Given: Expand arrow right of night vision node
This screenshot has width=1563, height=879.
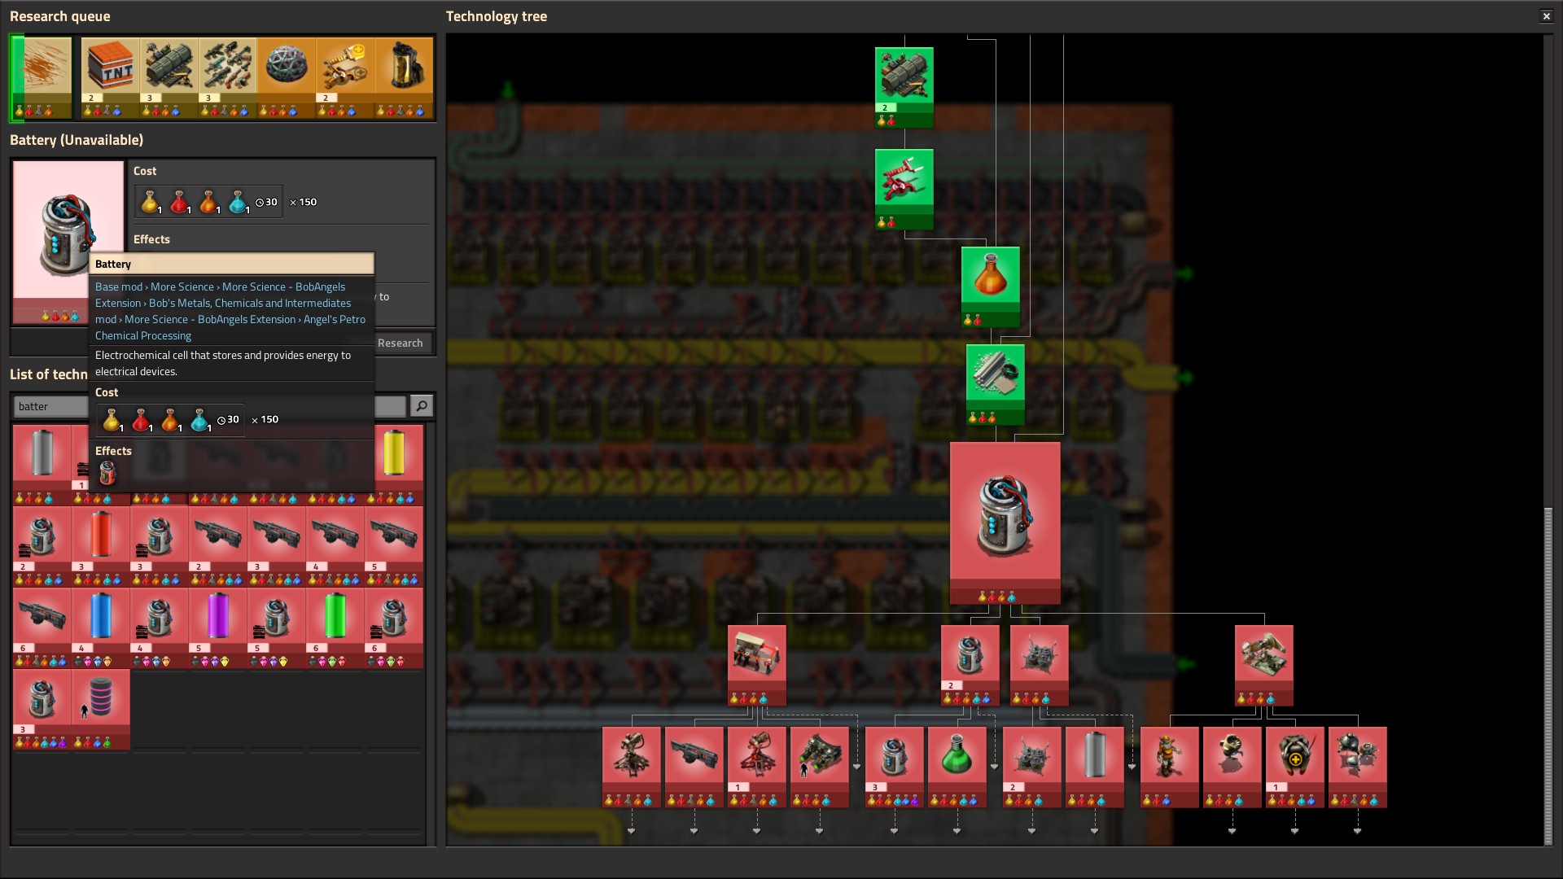Looking at the screenshot, I should pyautogui.click(x=856, y=767).
